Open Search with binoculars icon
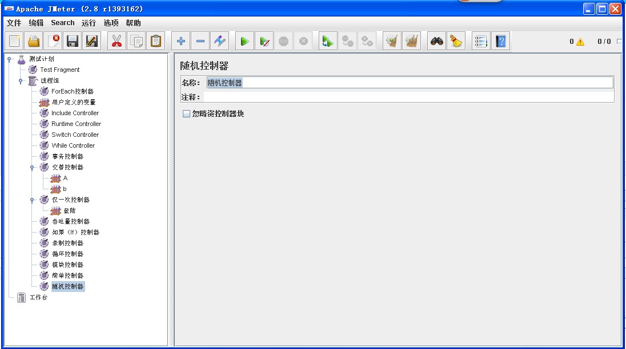This screenshot has width=626, height=349. (437, 41)
